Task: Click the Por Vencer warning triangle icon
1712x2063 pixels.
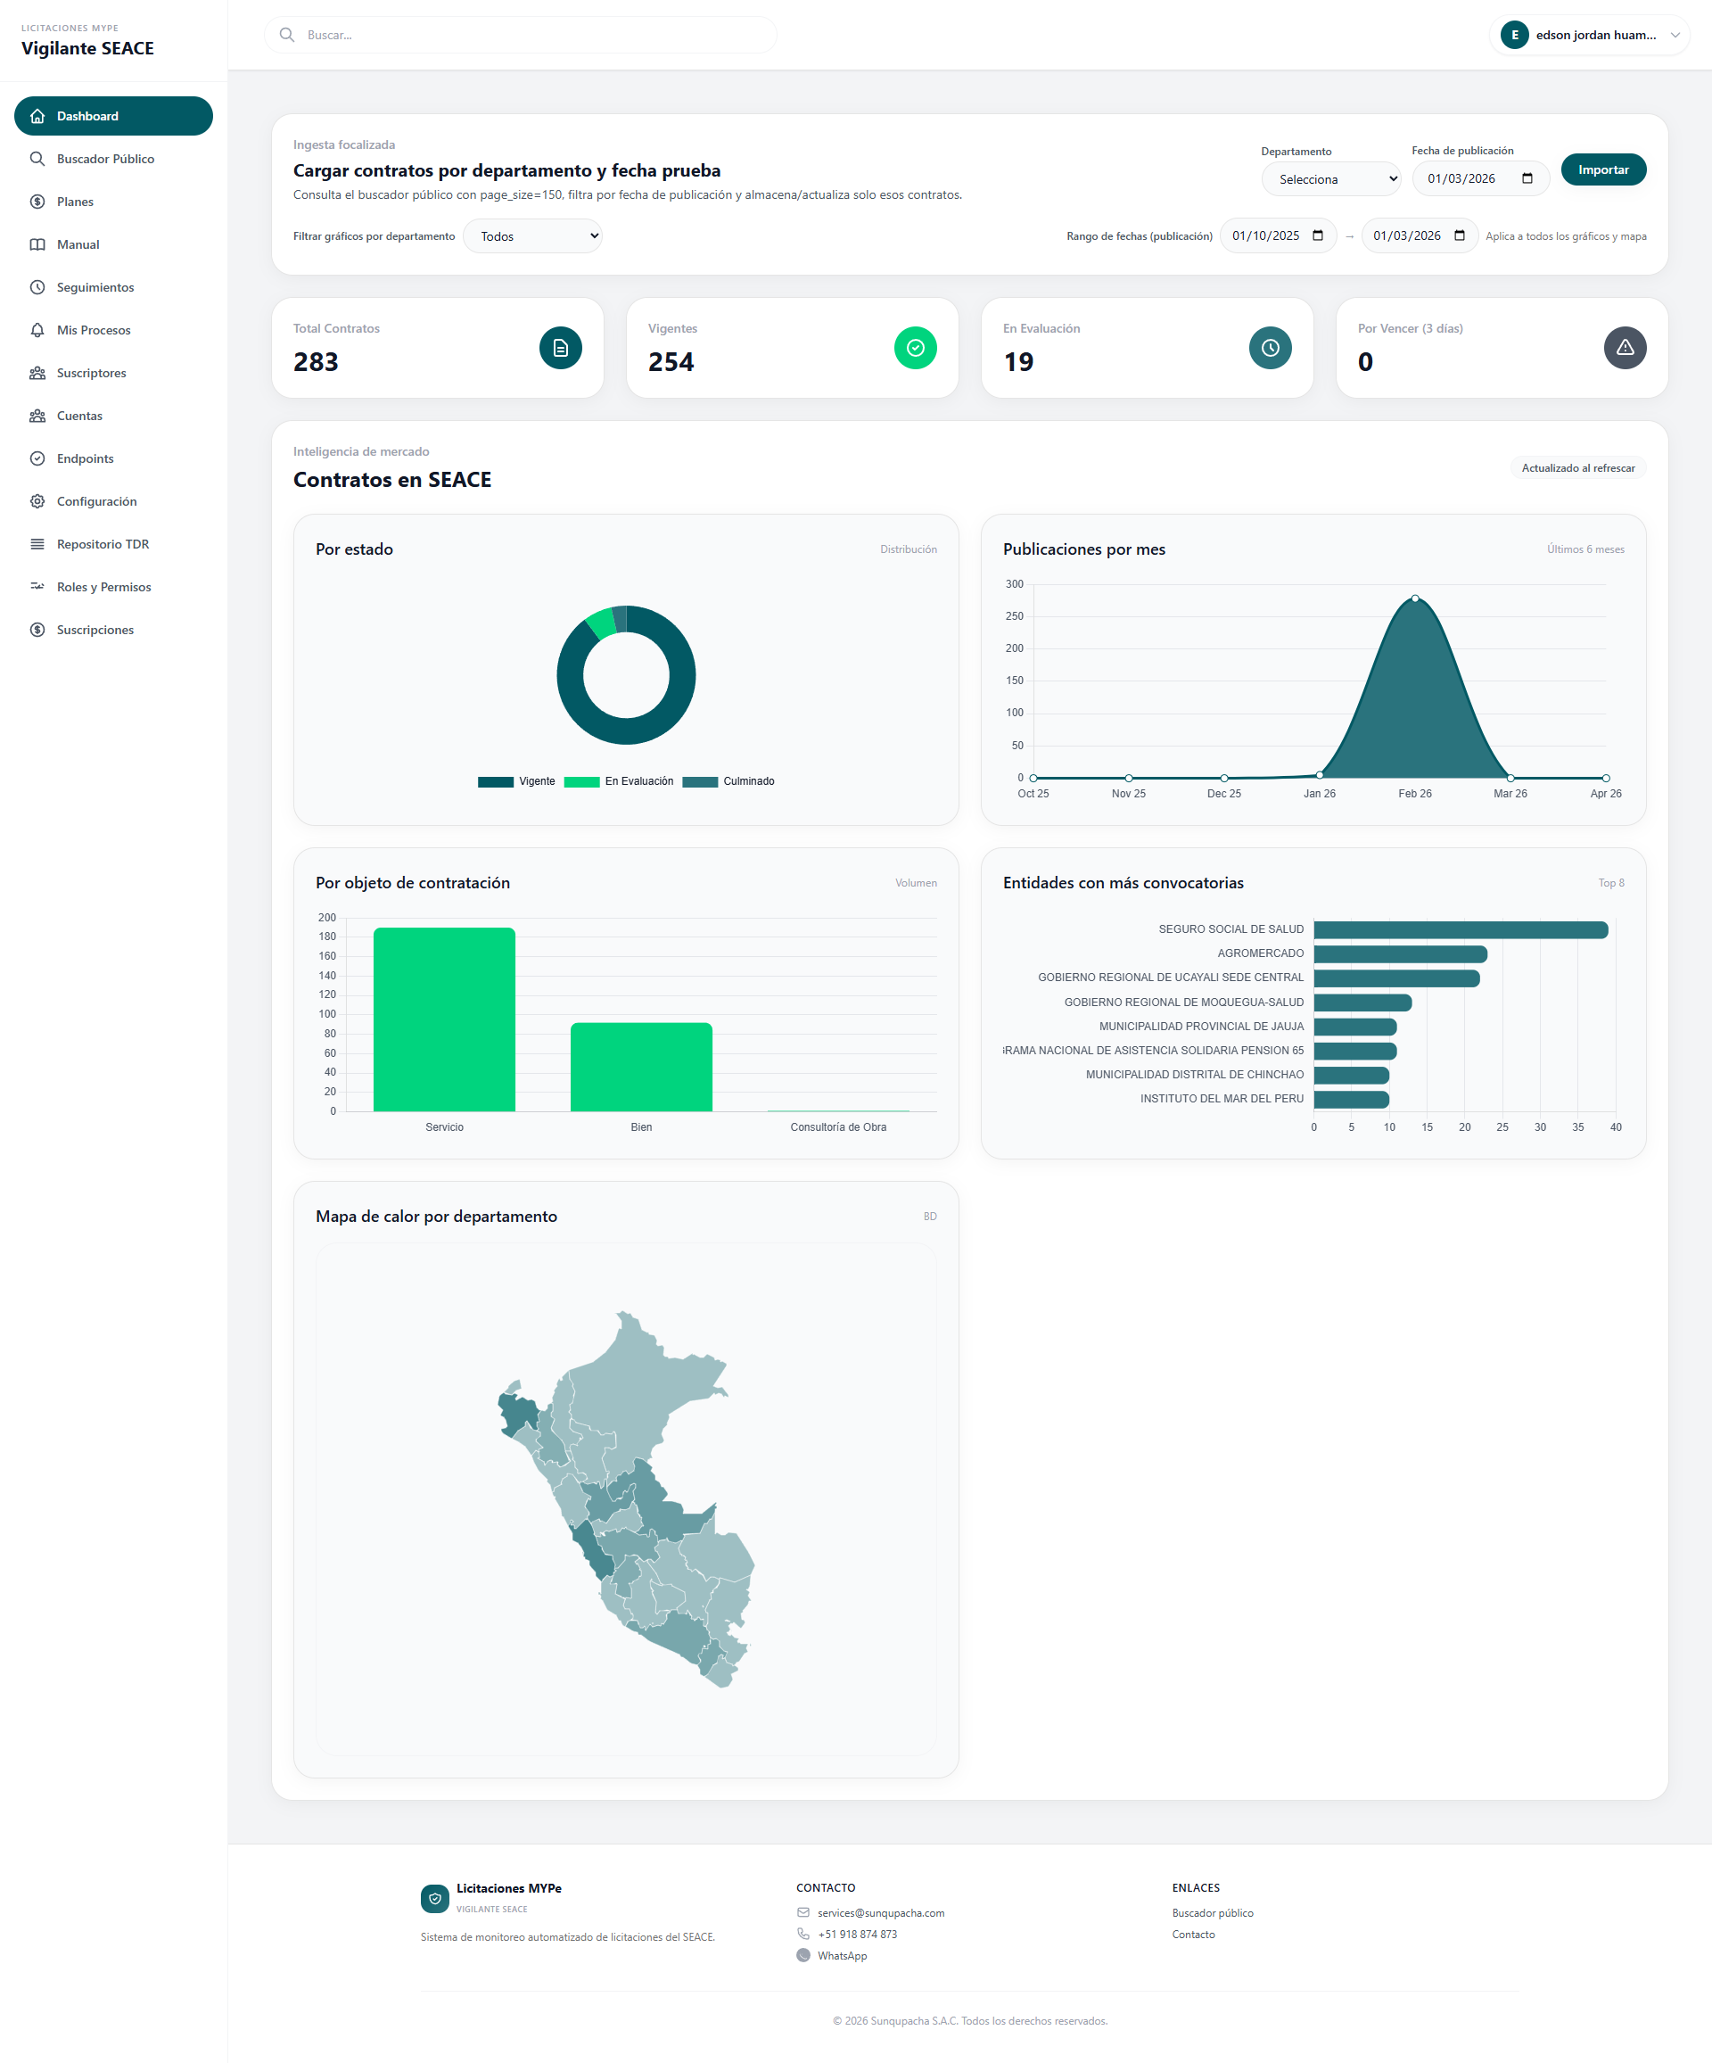Action: click(1624, 348)
